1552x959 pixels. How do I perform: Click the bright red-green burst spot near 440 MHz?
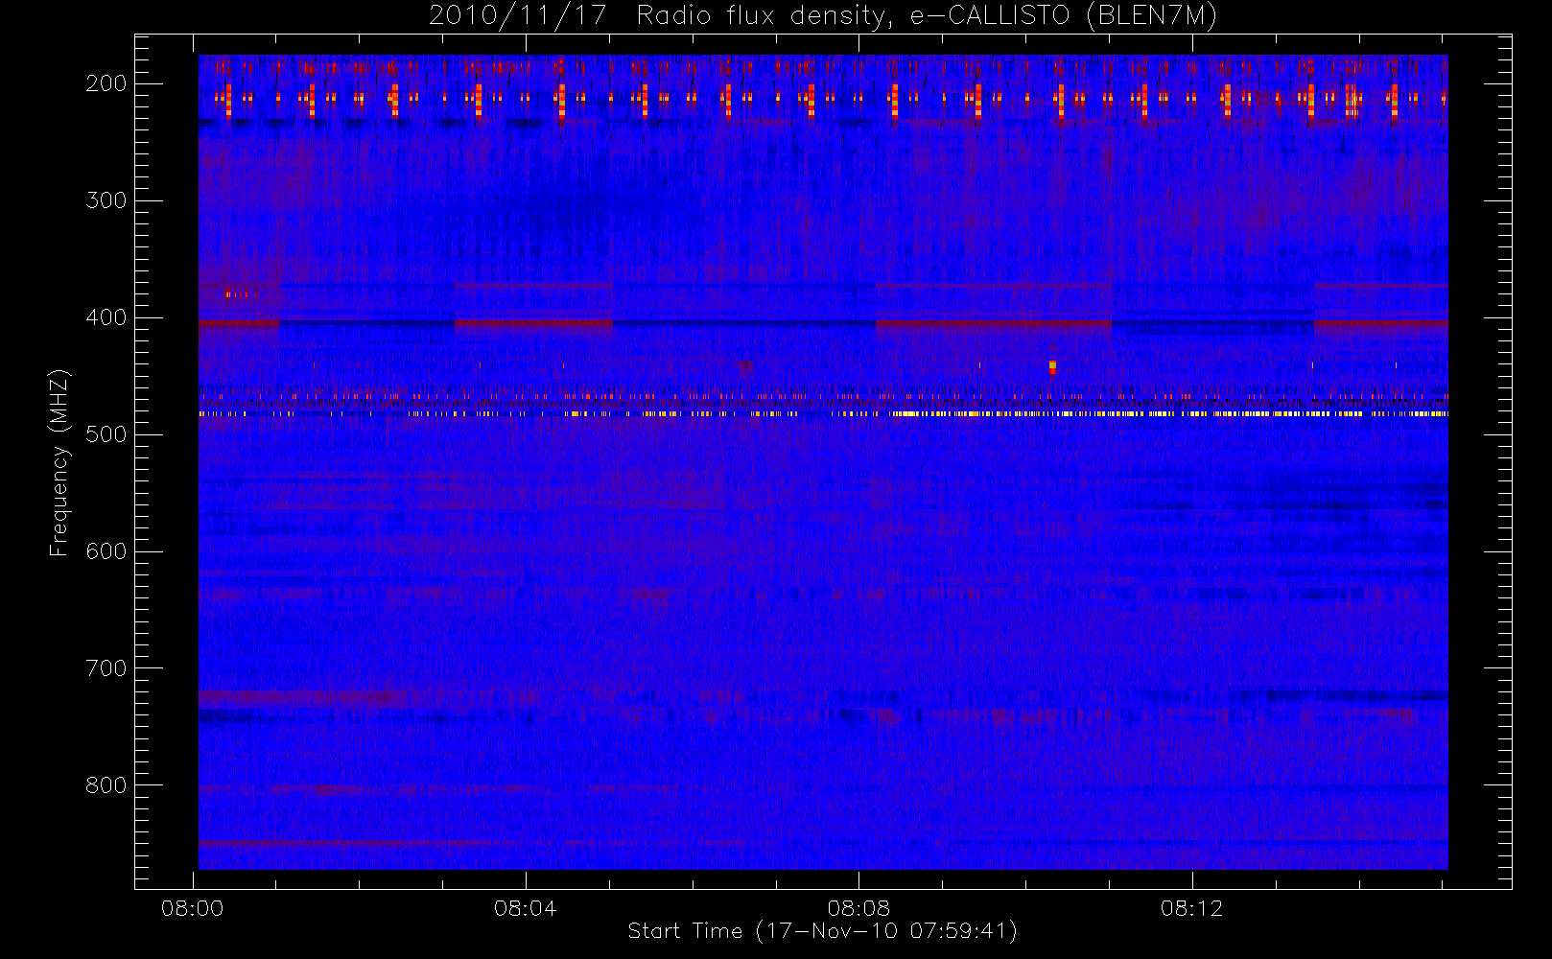tap(1052, 366)
